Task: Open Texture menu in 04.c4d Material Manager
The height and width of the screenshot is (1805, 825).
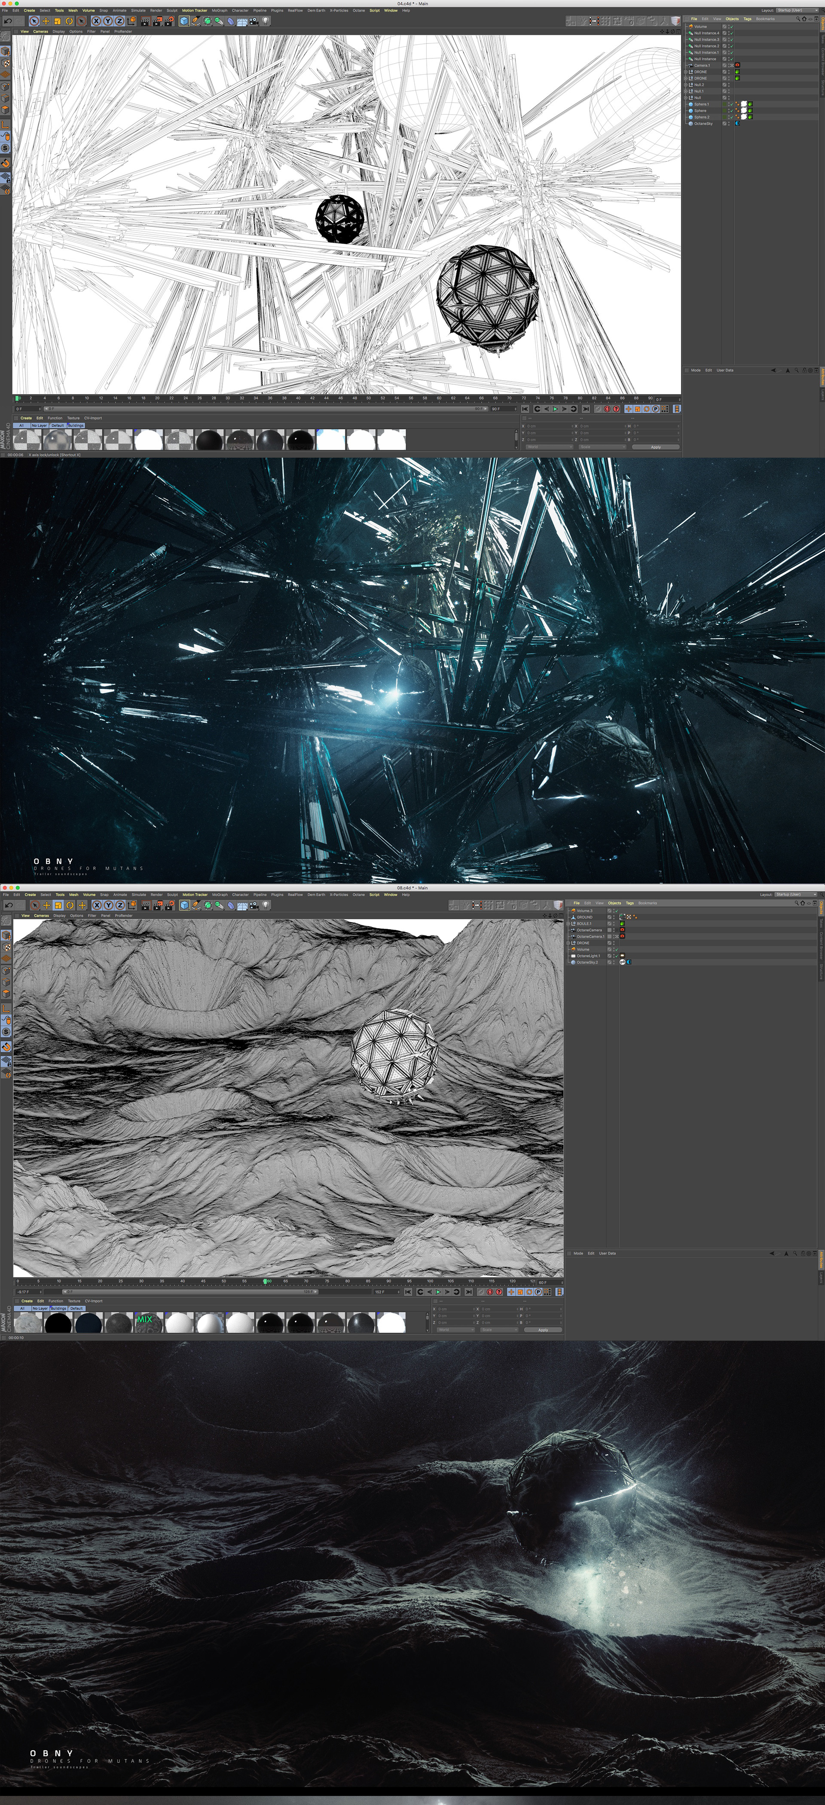Action: (73, 418)
